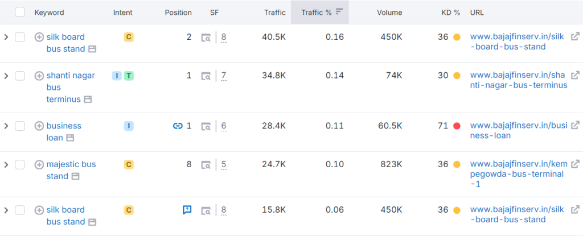Tick the select-all checkbox in the table header
This screenshot has height=236, width=583.
coord(20,13)
